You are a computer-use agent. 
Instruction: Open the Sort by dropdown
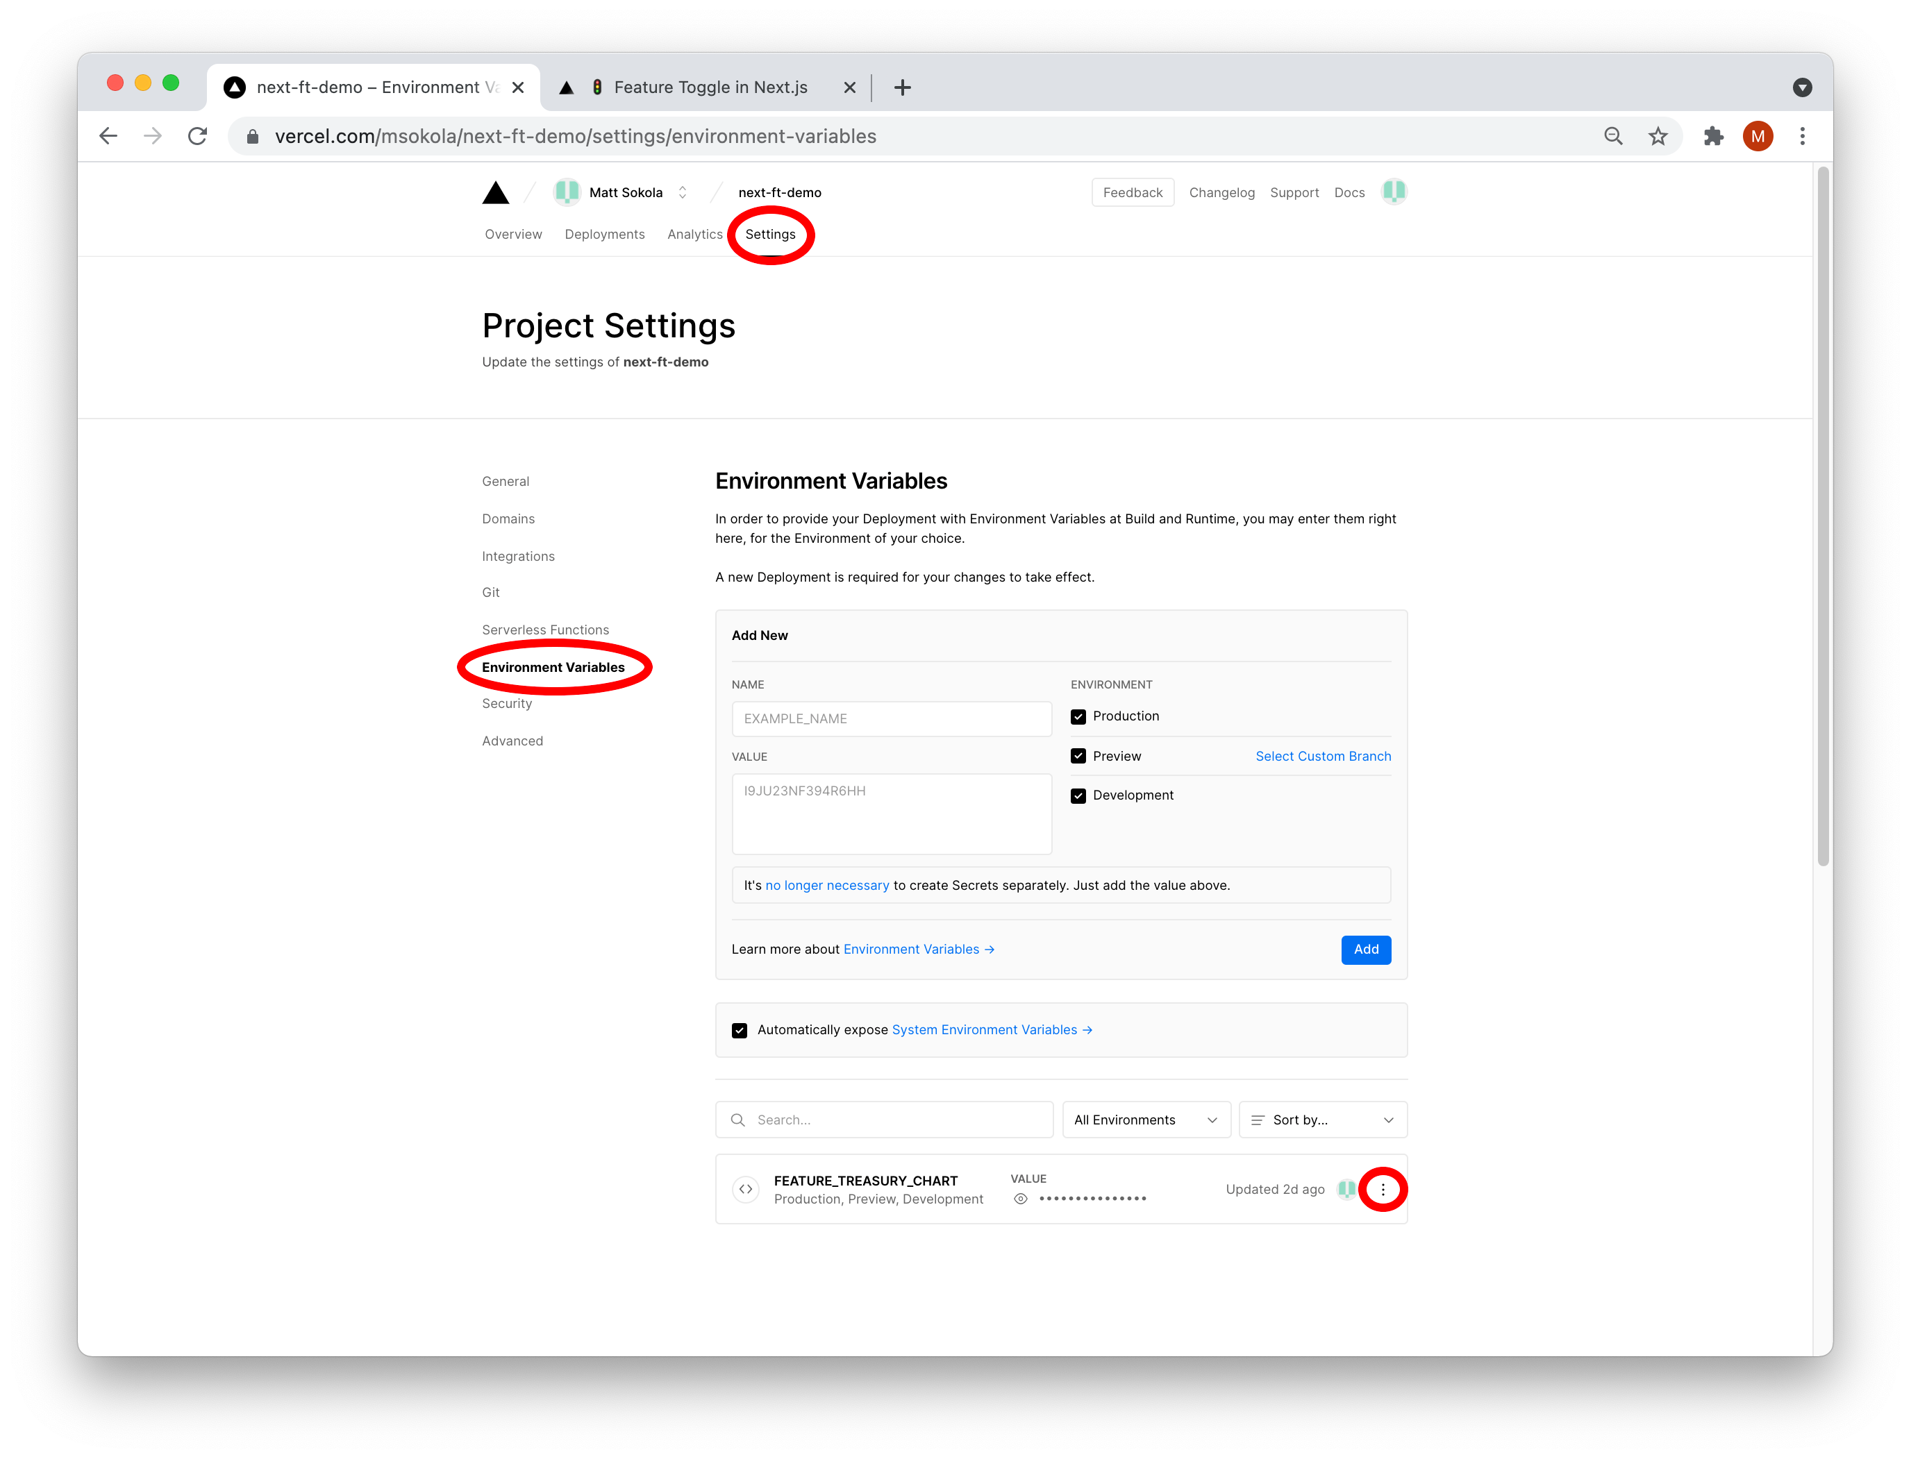1322,1120
